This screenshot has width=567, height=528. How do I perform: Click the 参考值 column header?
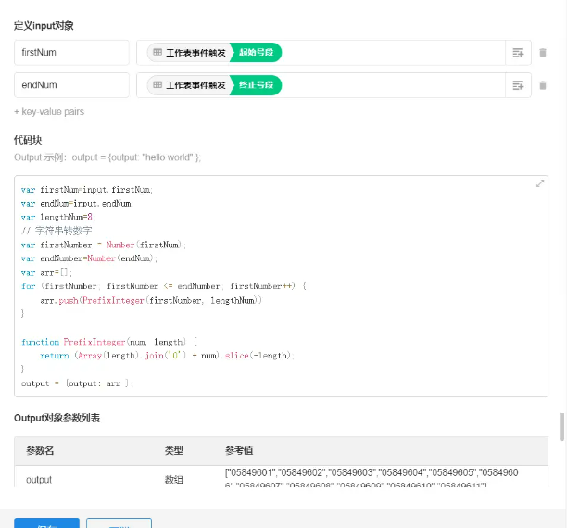(239, 450)
